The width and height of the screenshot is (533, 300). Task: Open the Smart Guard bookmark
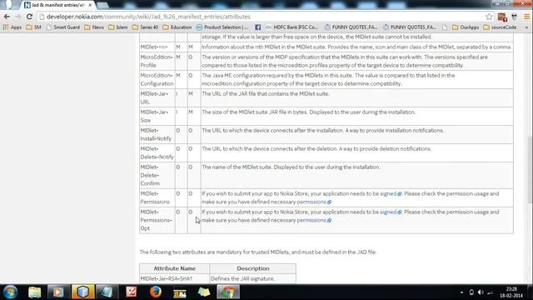63,27
